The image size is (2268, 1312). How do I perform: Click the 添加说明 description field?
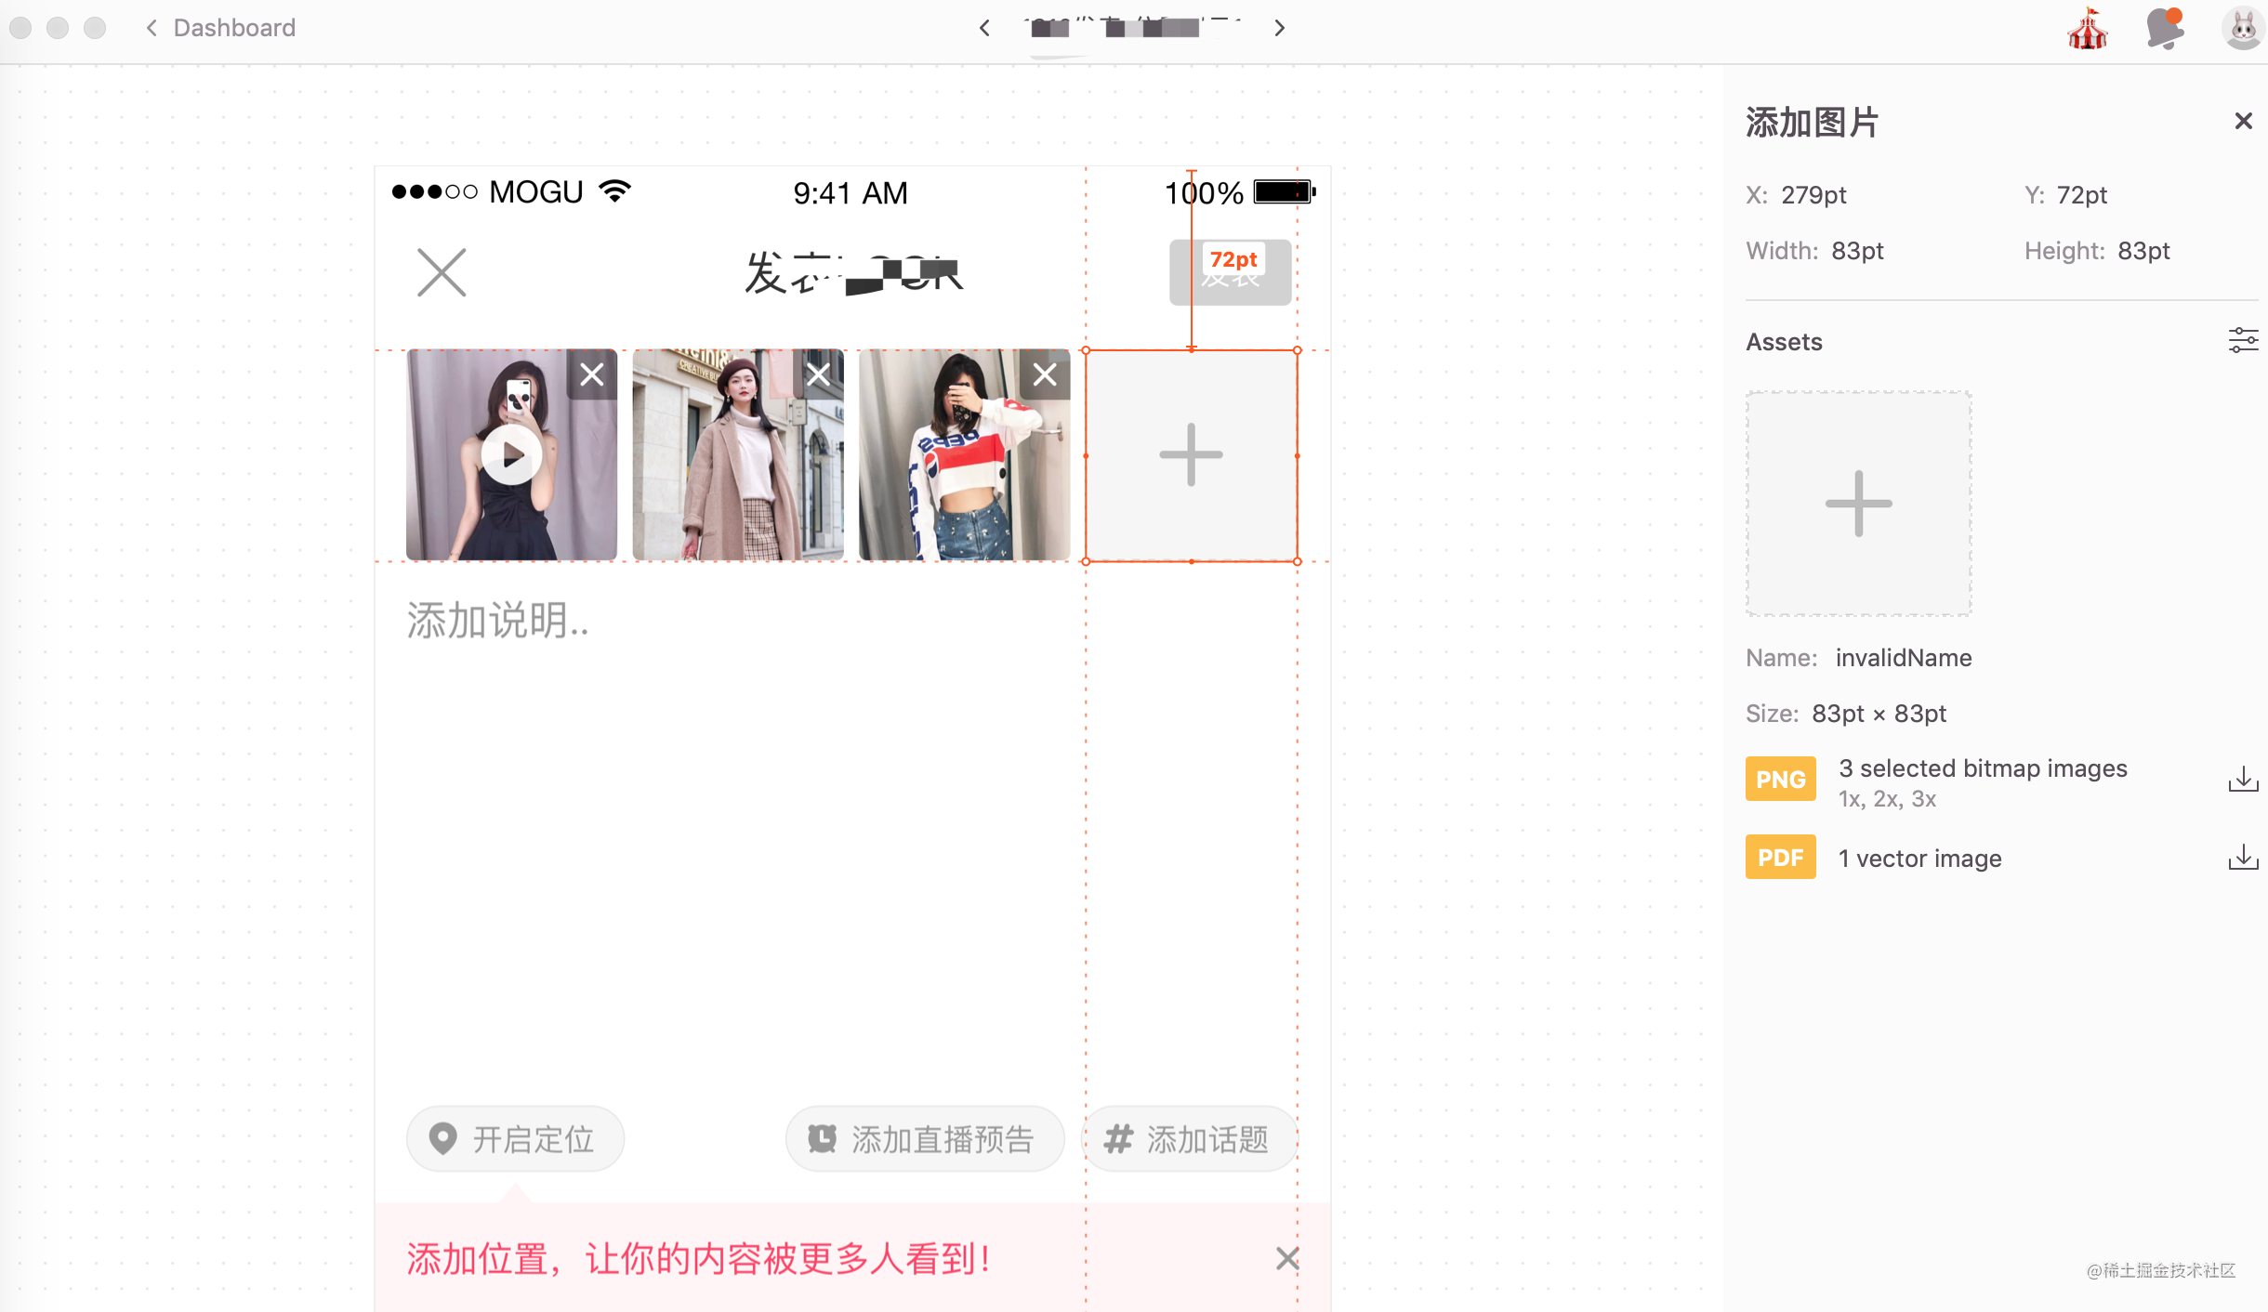(497, 620)
